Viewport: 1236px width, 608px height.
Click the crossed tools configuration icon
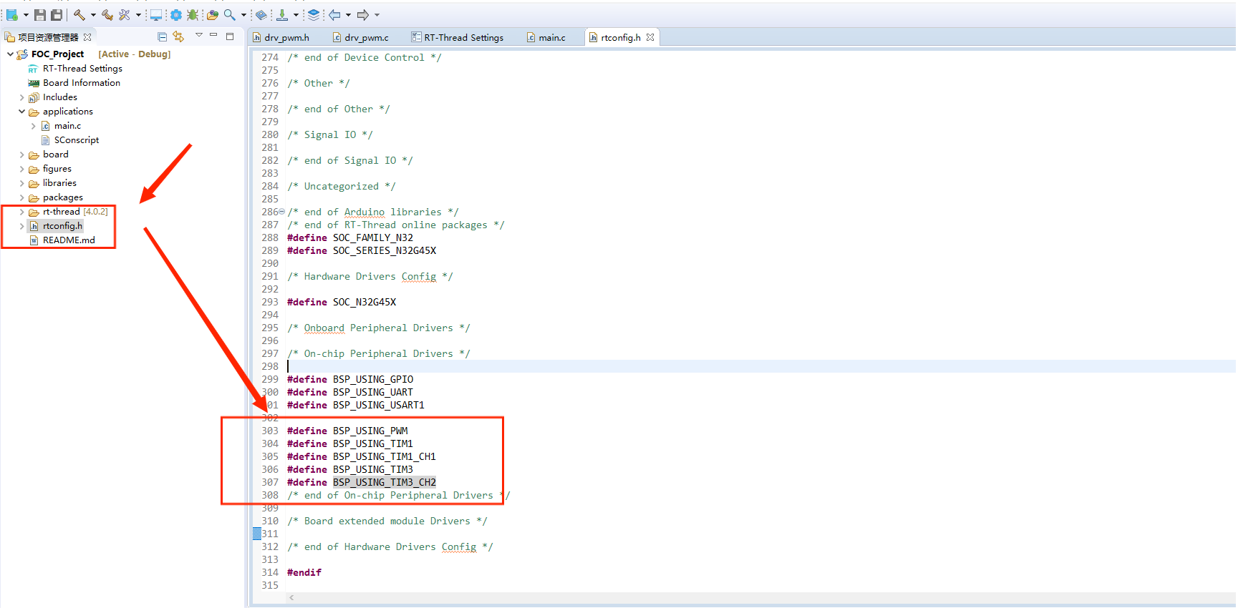pyautogui.click(x=125, y=14)
